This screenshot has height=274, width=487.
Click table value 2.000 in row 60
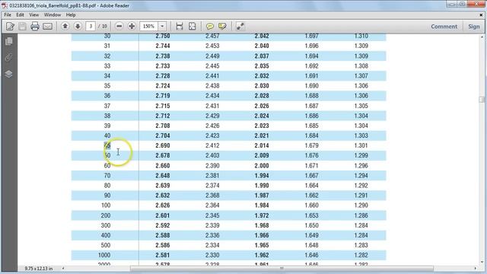click(262, 166)
